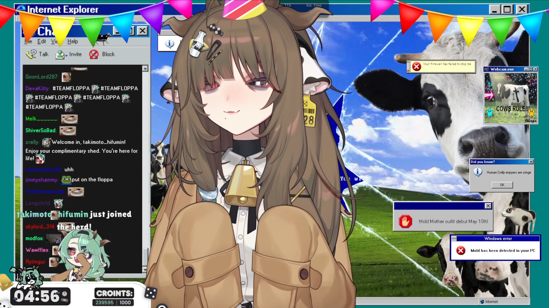Close the Mold Mother outfit debut popup

[488, 206]
